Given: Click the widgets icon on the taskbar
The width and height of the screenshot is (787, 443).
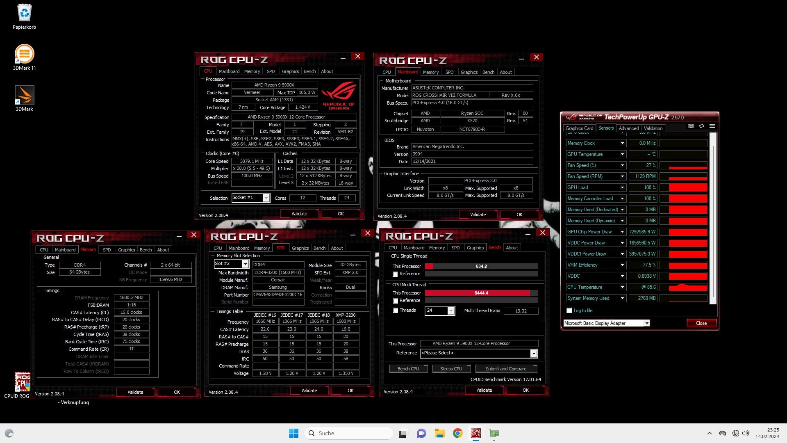Looking at the screenshot, I should [9, 433].
